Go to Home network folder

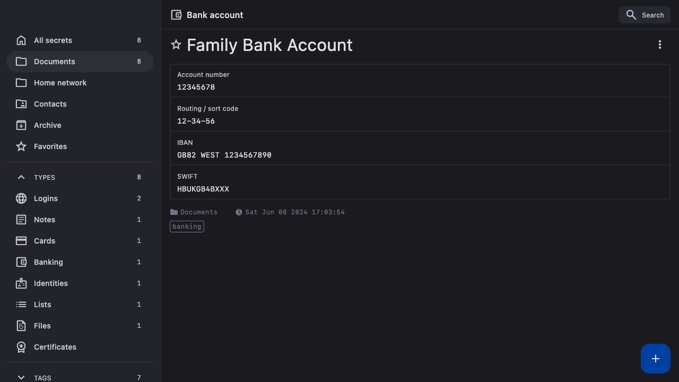pyautogui.click(x=60, y=83)
